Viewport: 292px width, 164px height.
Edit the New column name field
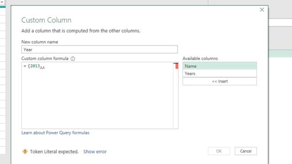[99, 50]
